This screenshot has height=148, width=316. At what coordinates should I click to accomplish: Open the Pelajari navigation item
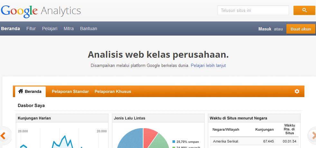click(x=50, y=29)
